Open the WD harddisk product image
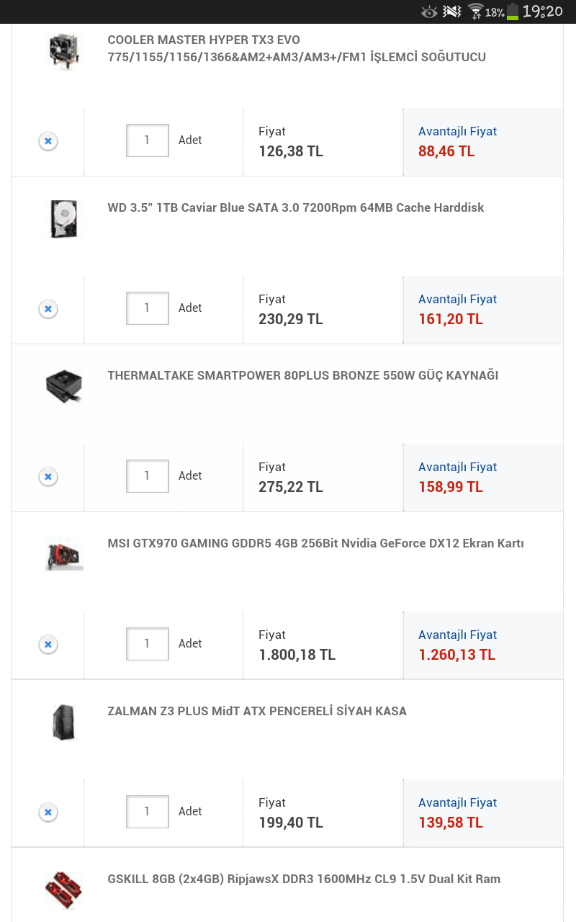 coord(65,219)
